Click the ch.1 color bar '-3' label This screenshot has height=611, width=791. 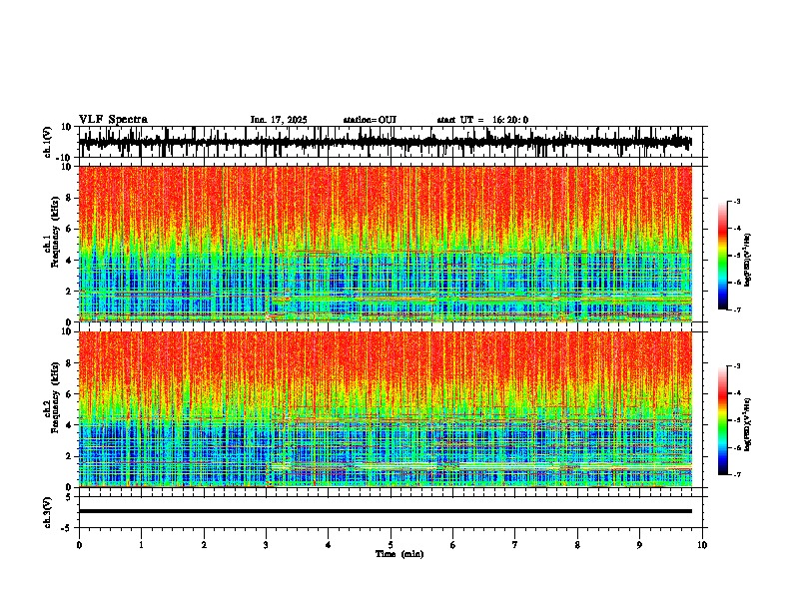(x=736, y=202)
